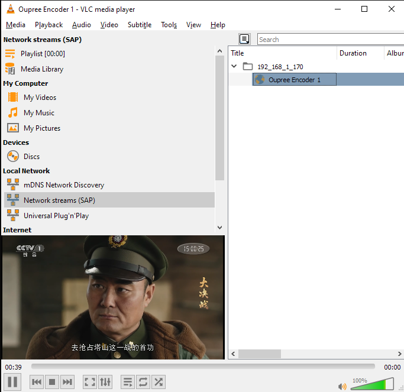Click the Playlist list icon

pos(10,54)
